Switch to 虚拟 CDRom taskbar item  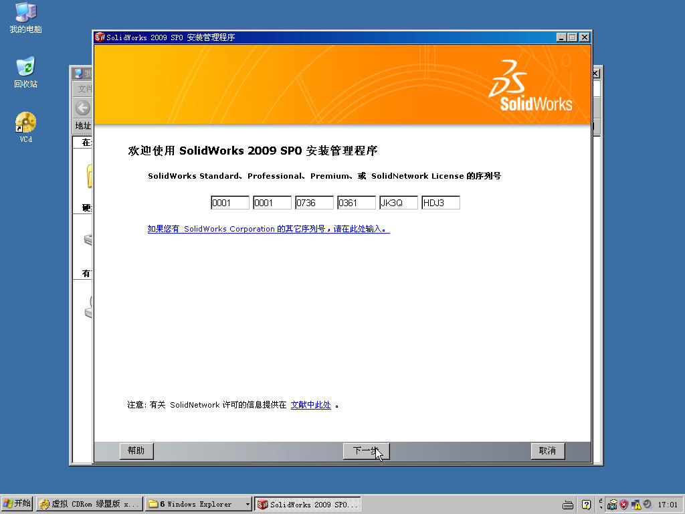(x=90, y=504)
